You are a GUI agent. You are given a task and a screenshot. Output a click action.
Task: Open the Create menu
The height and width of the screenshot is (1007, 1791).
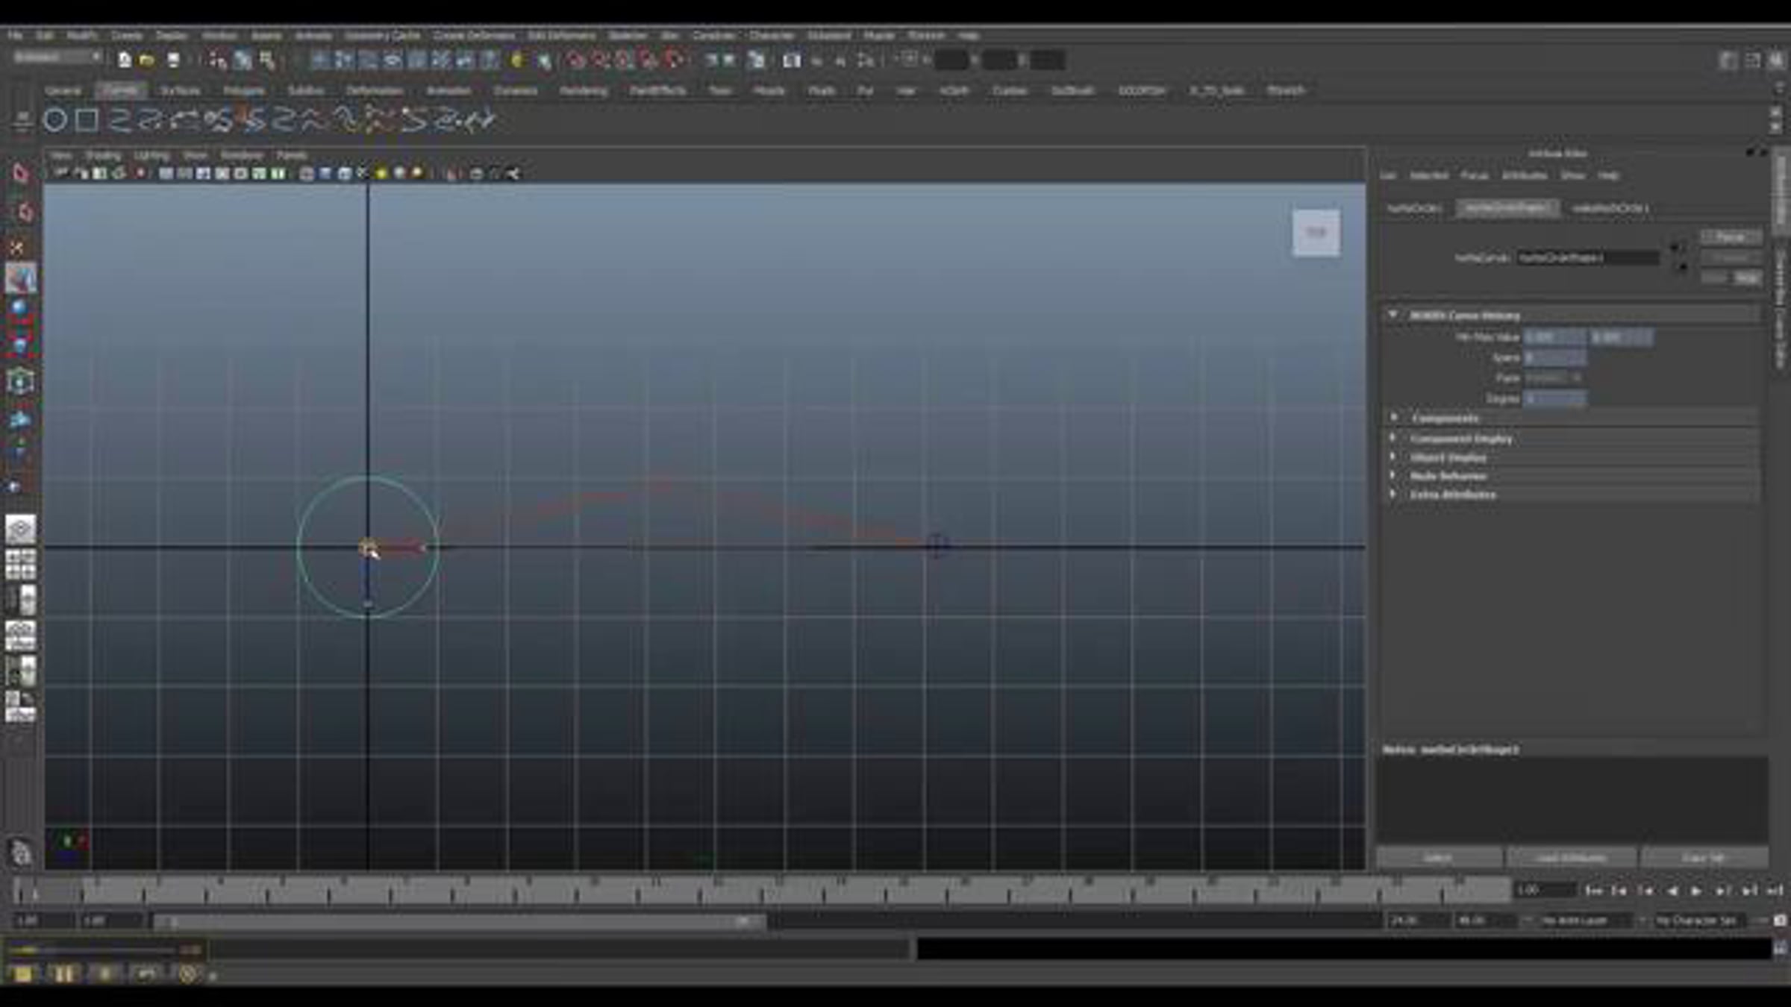(x=126, y=35)
